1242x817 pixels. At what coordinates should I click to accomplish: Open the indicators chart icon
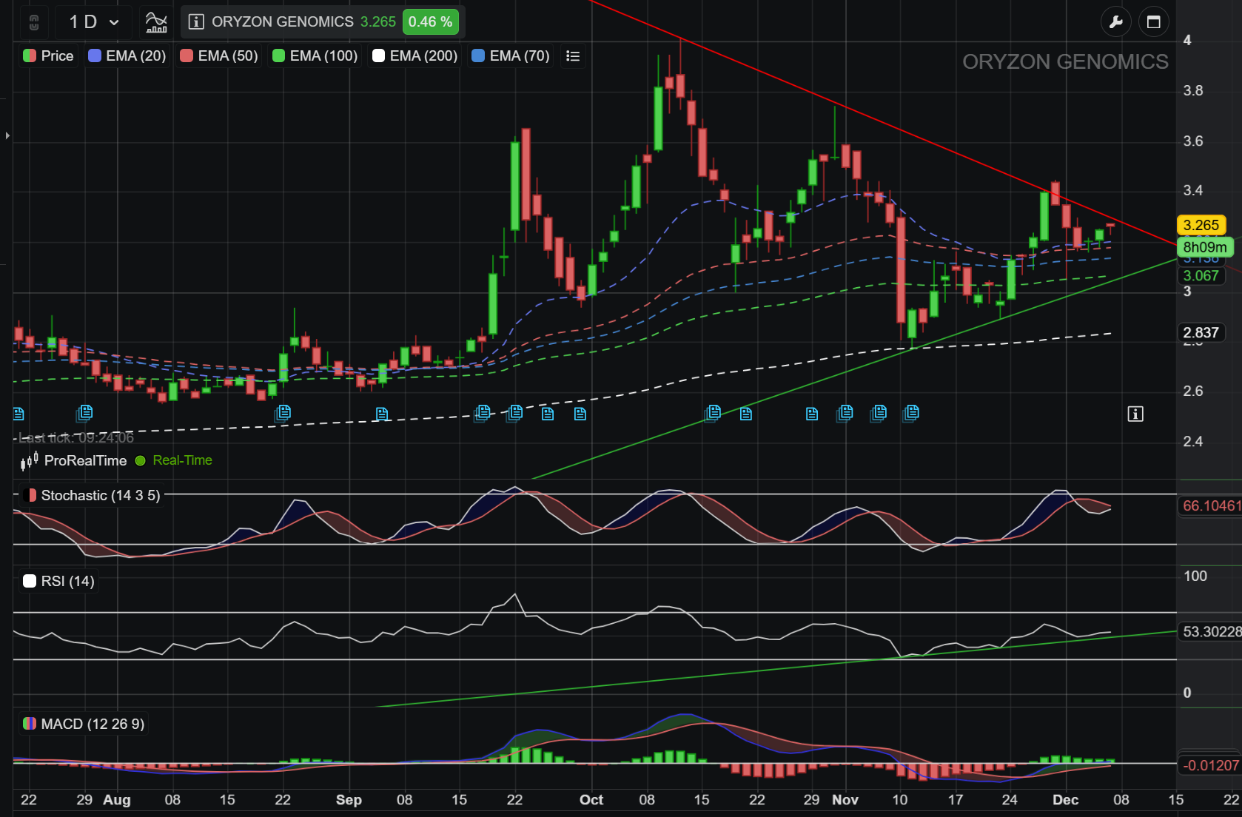[156, 22]
